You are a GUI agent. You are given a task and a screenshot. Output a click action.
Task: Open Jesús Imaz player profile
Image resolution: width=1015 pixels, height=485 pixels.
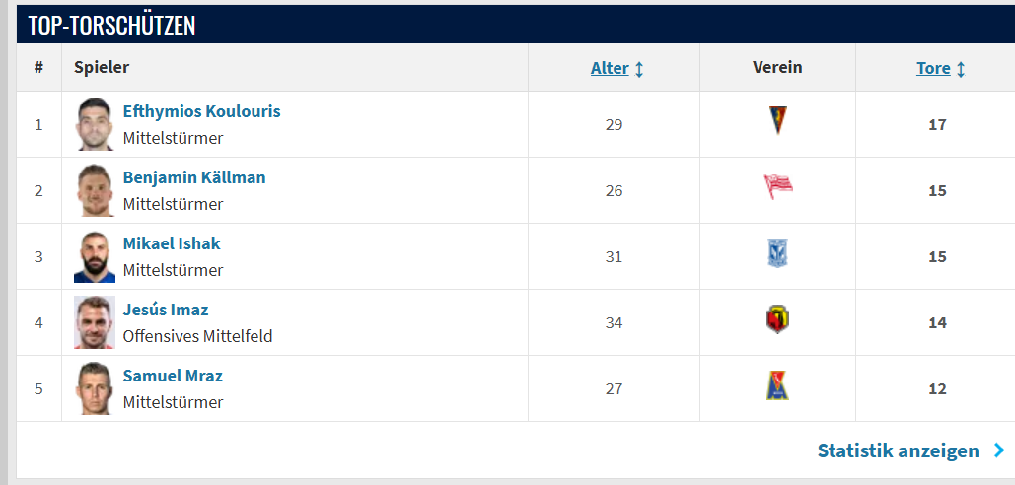166,310
